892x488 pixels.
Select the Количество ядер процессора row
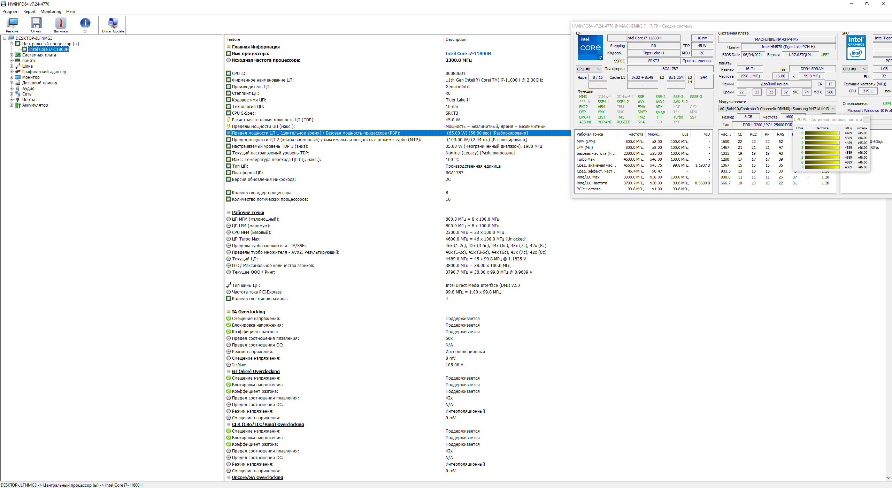(398, 193)
